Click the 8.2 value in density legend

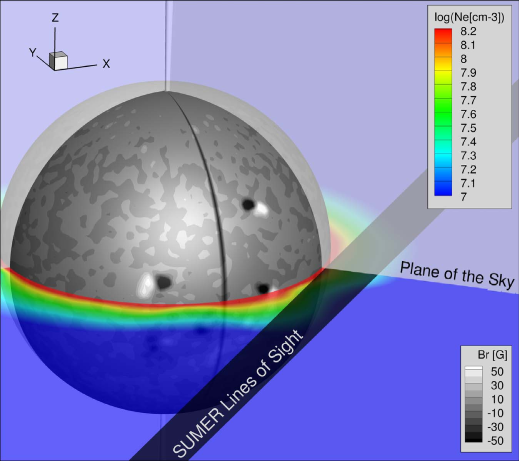tap(468, 31)
